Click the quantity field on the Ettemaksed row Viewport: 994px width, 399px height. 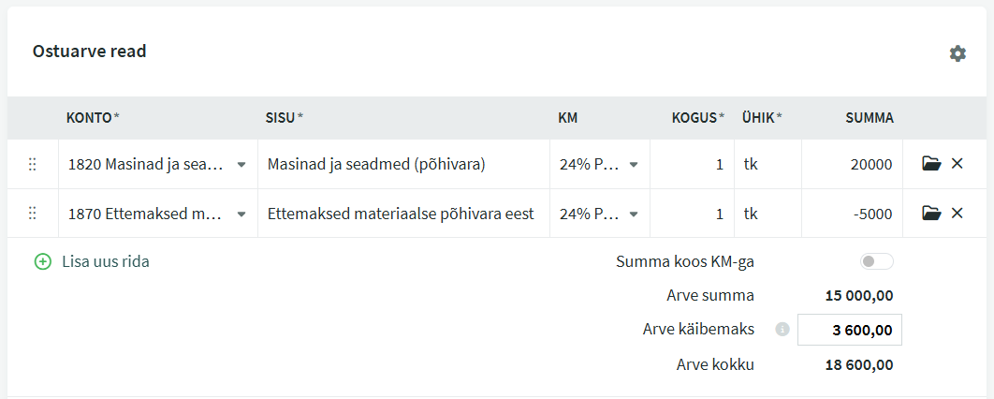(693, 214)
